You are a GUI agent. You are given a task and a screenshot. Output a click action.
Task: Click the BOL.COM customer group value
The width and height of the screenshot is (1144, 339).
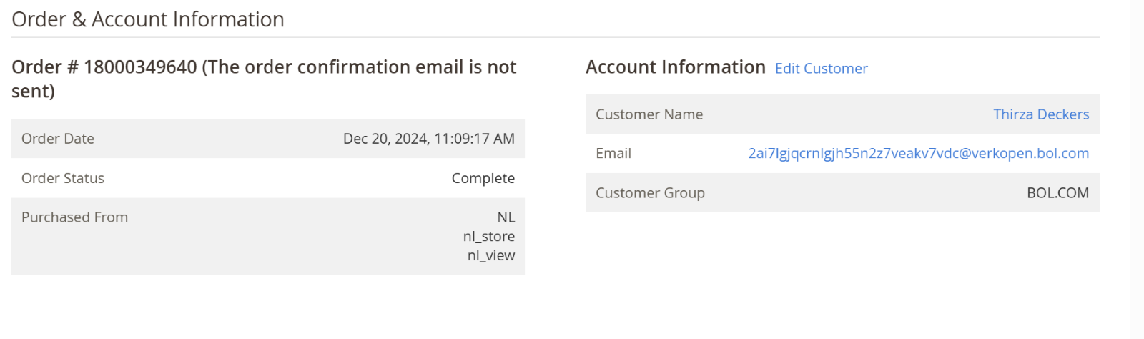pos(1057,193)
